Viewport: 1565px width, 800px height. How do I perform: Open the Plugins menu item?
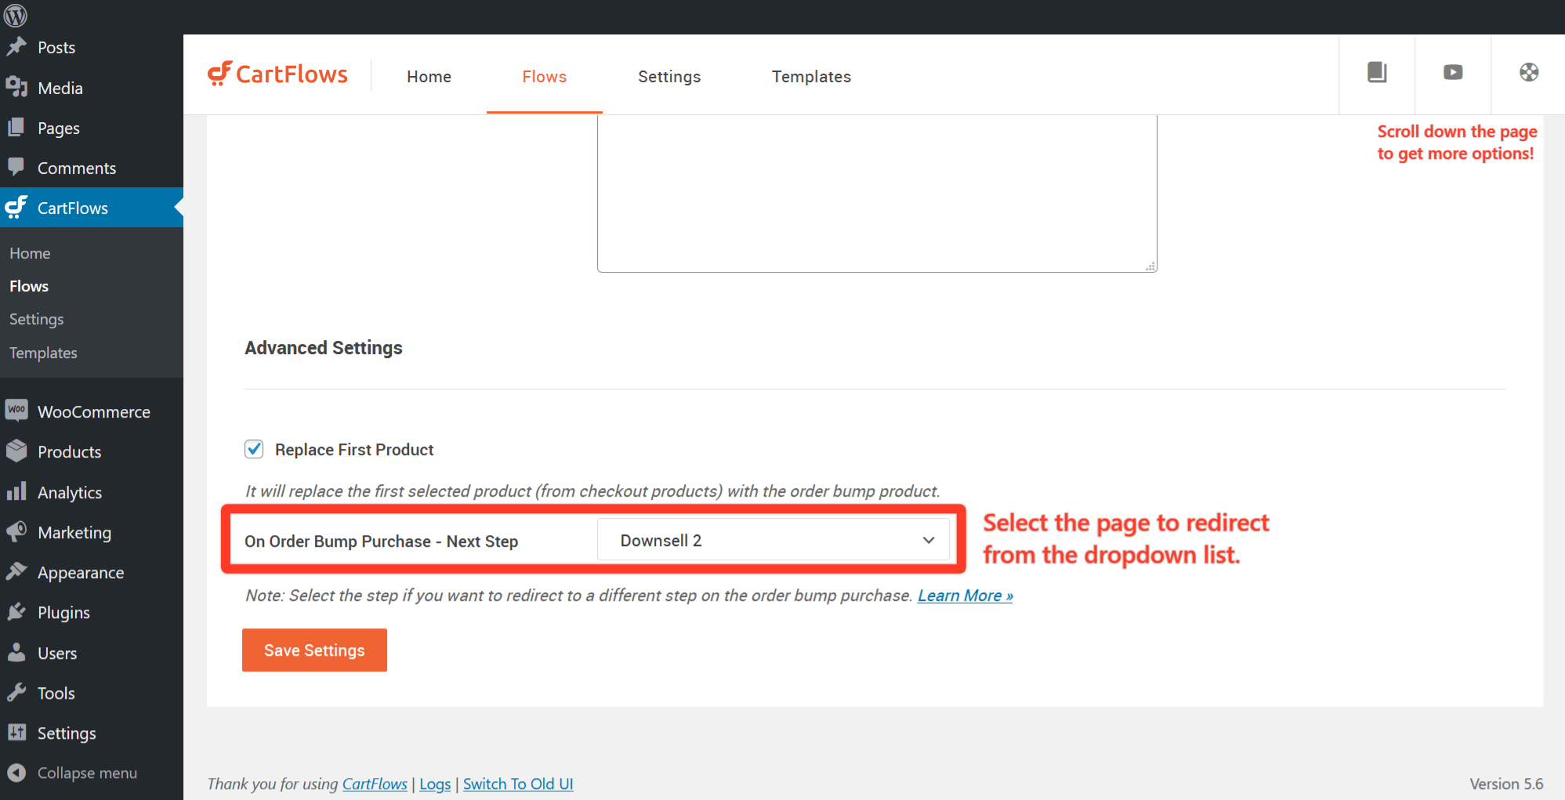[x=63, y=613]
